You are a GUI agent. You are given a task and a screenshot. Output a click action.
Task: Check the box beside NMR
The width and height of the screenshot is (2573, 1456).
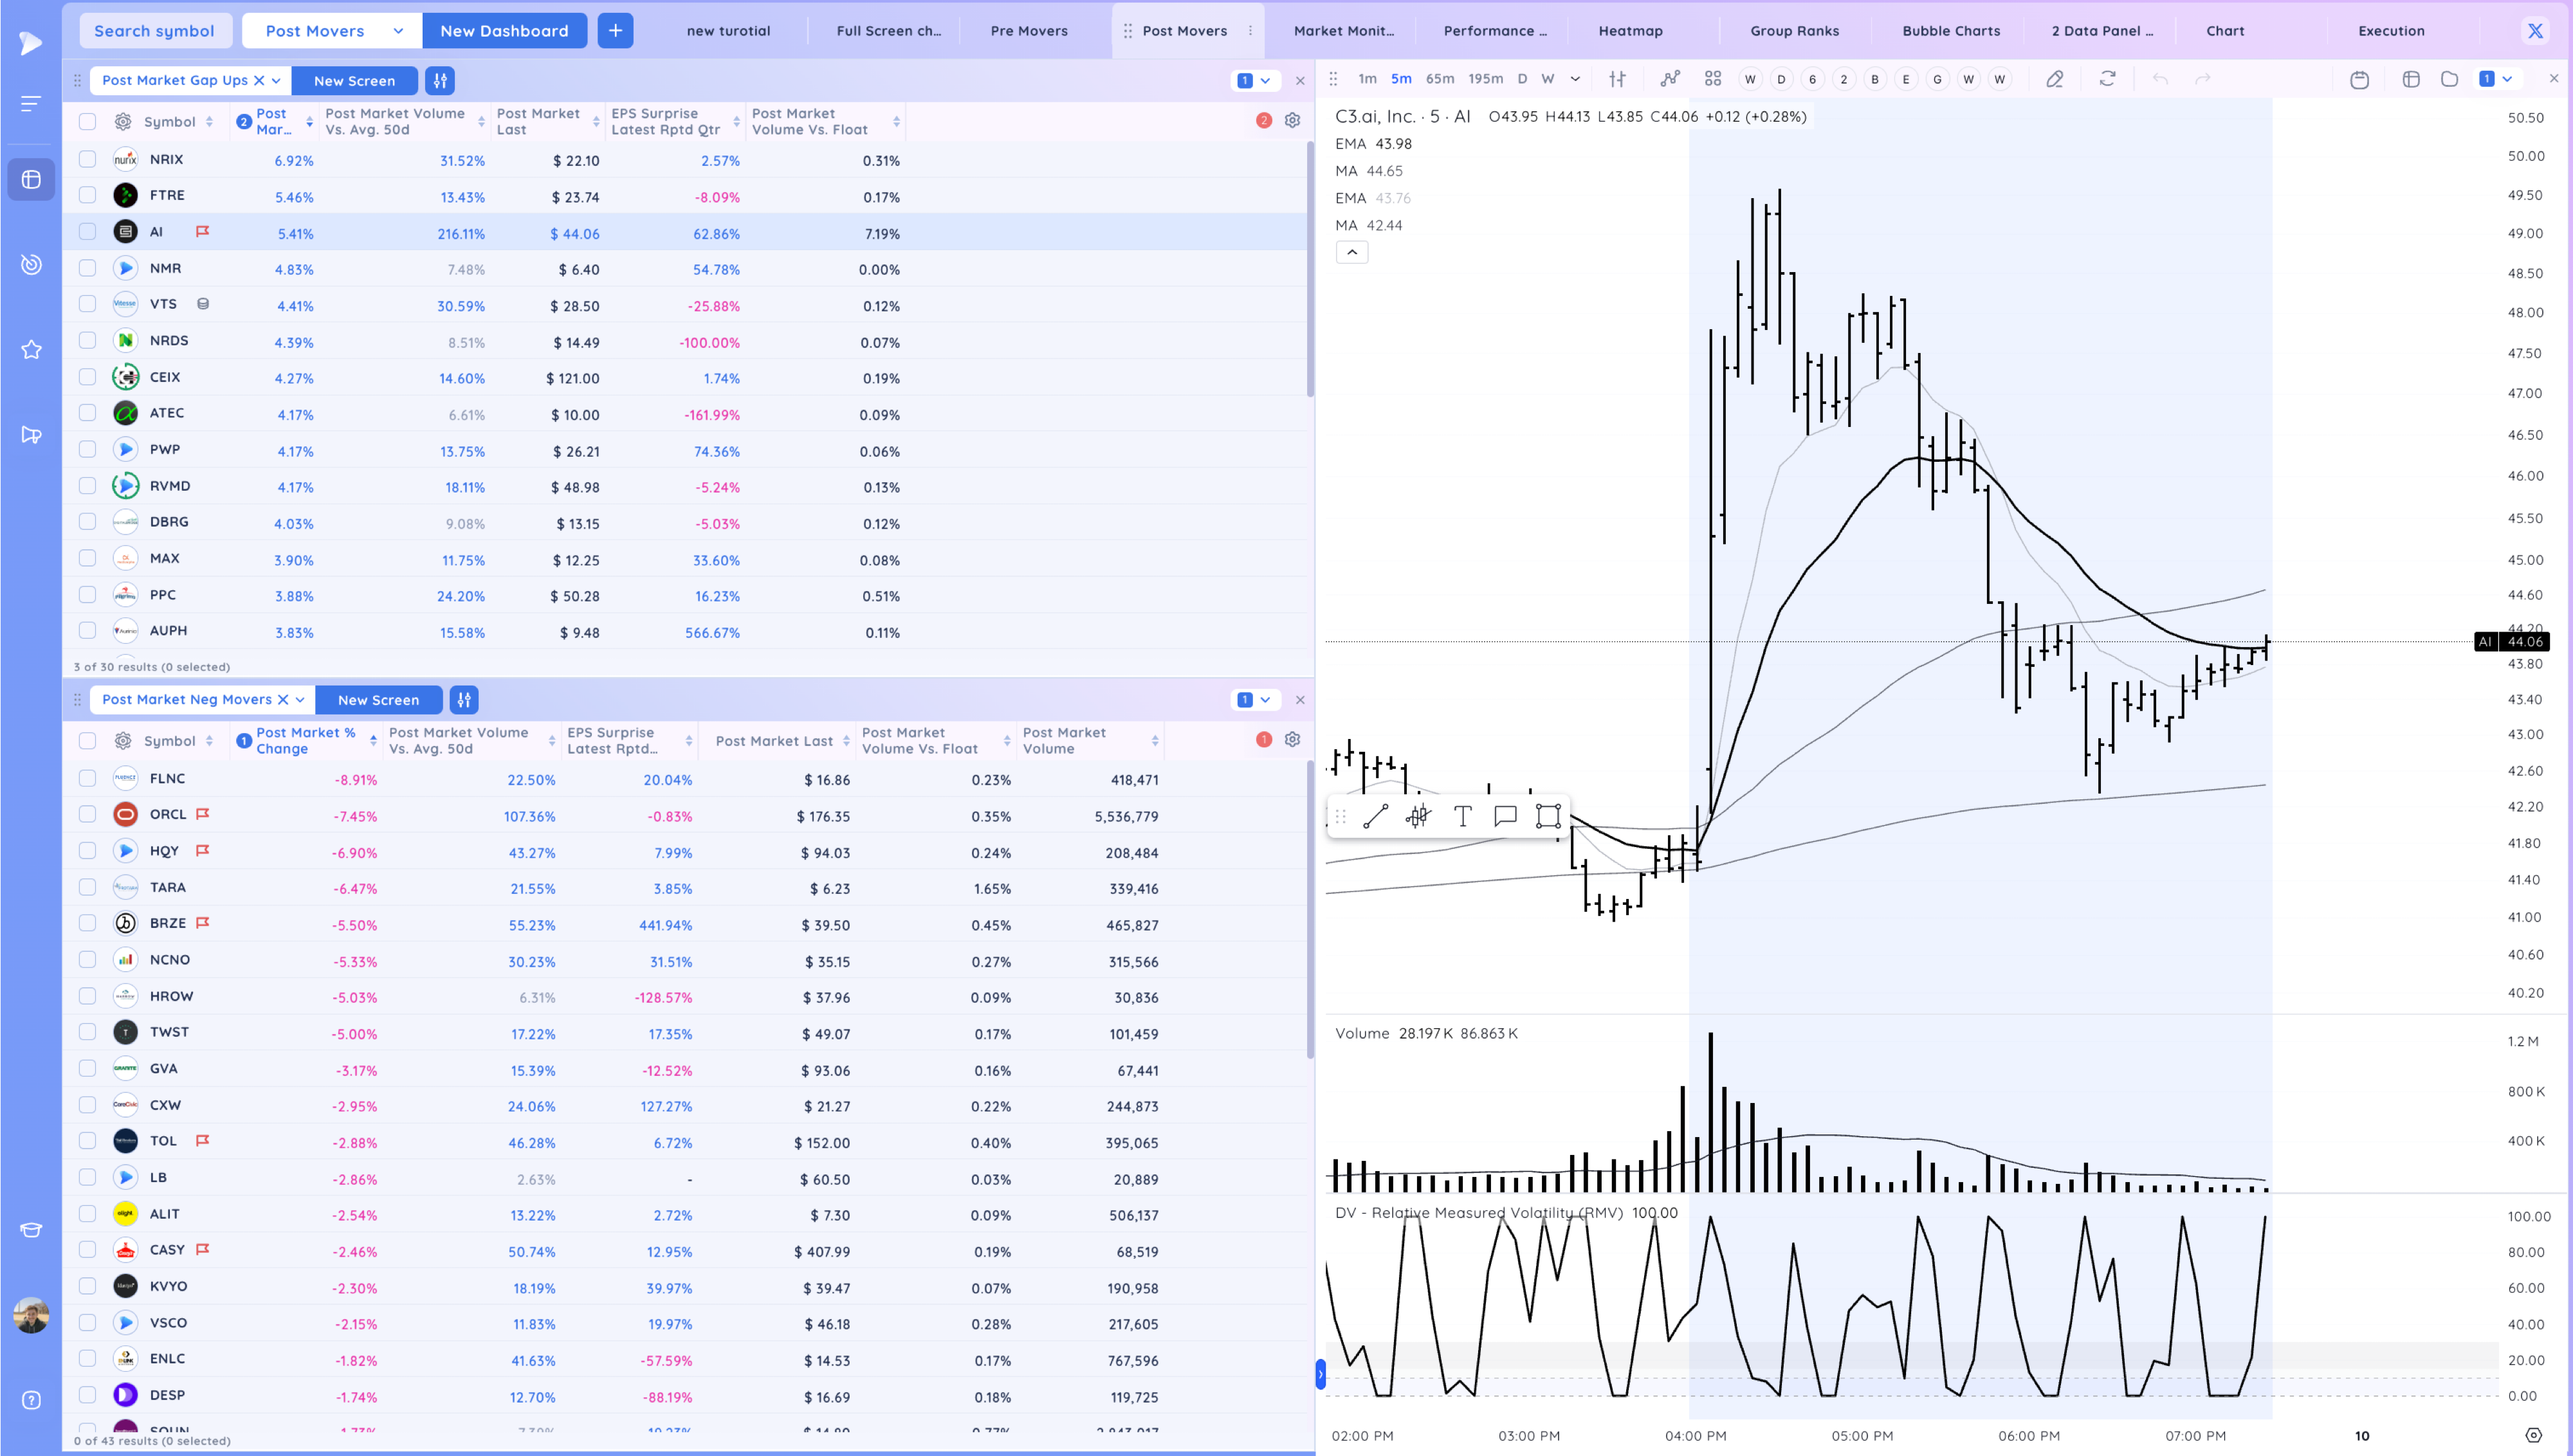click(x=88, y=268)
